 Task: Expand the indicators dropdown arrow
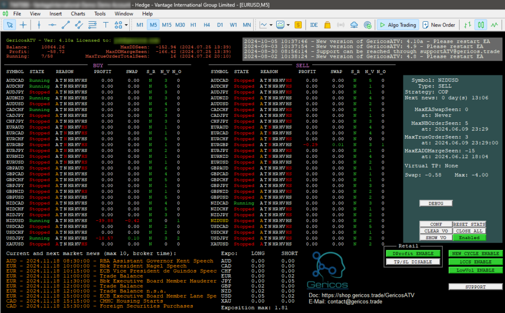271,25
